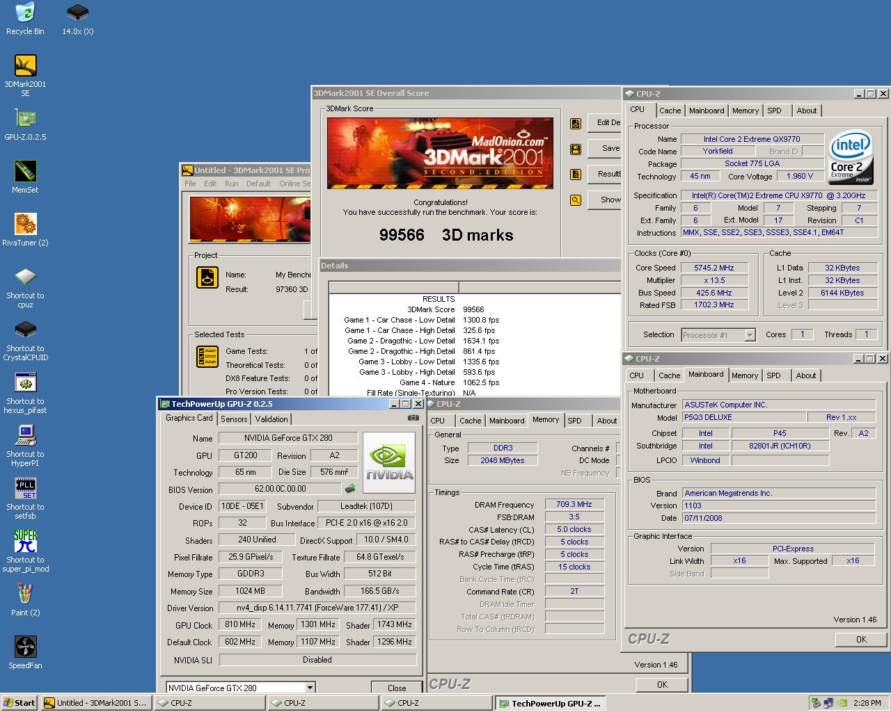
Task: Select About tab in Mainboard CPU-Z window
Action: point(806,375)
